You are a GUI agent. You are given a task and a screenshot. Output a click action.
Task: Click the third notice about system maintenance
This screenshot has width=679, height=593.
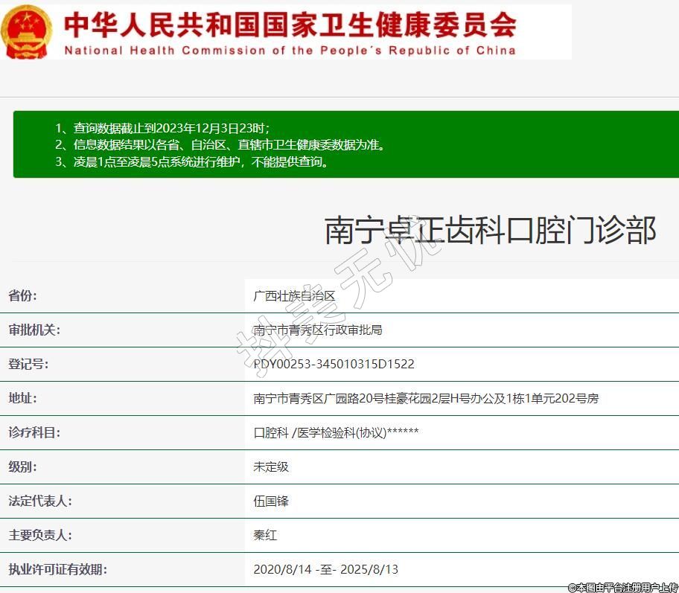(x=191, y=161)
